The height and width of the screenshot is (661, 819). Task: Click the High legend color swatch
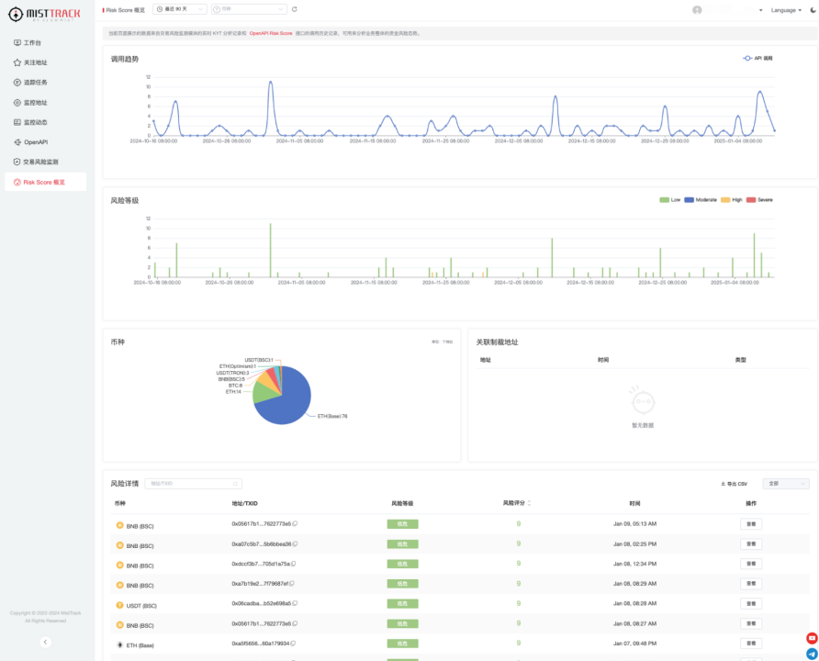(725, 199)
